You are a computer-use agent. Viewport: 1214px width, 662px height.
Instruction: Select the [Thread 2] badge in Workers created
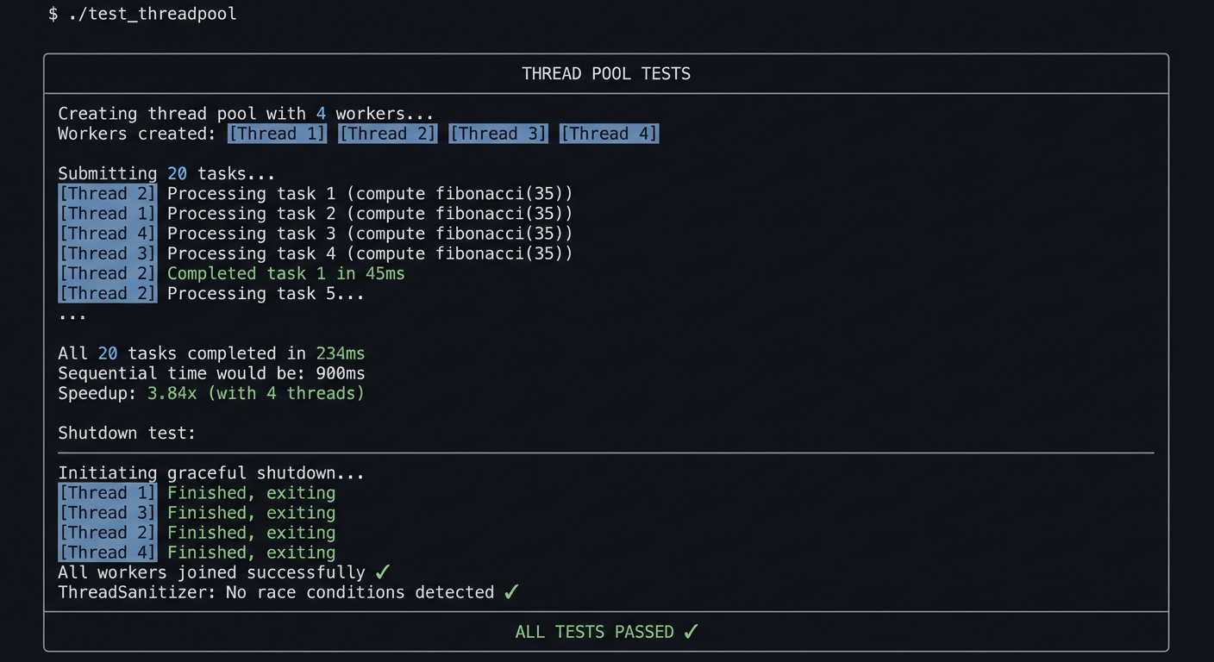[387, 134]
